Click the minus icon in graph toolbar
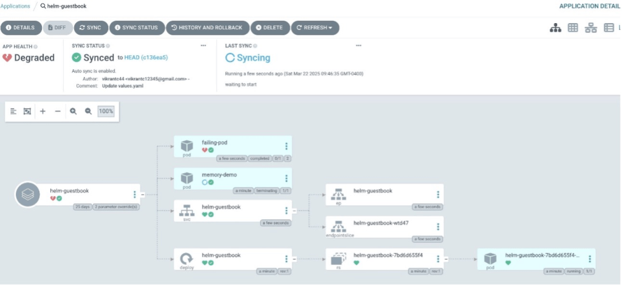Viewport: 622px width, 286px height. pyautogui.click(x=58, y=112)
